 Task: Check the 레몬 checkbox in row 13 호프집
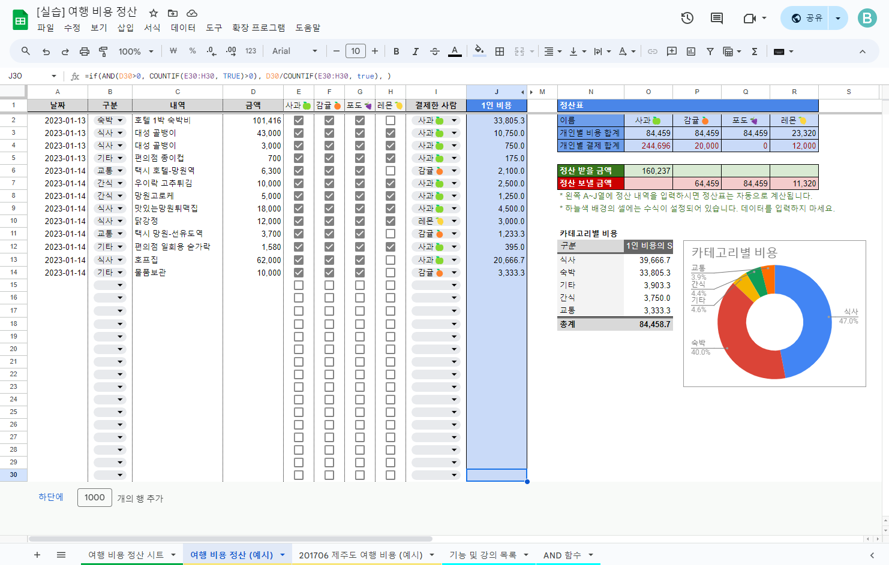391,260
